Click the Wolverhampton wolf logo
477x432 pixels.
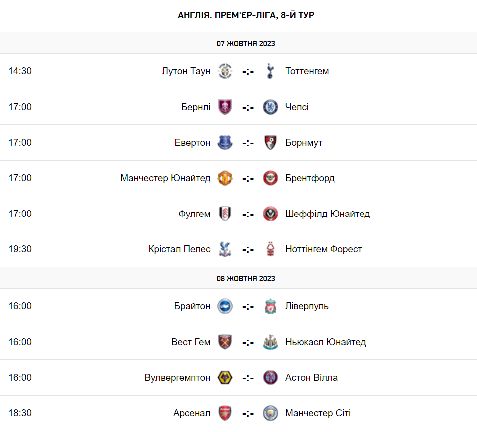tap(225, 378)
